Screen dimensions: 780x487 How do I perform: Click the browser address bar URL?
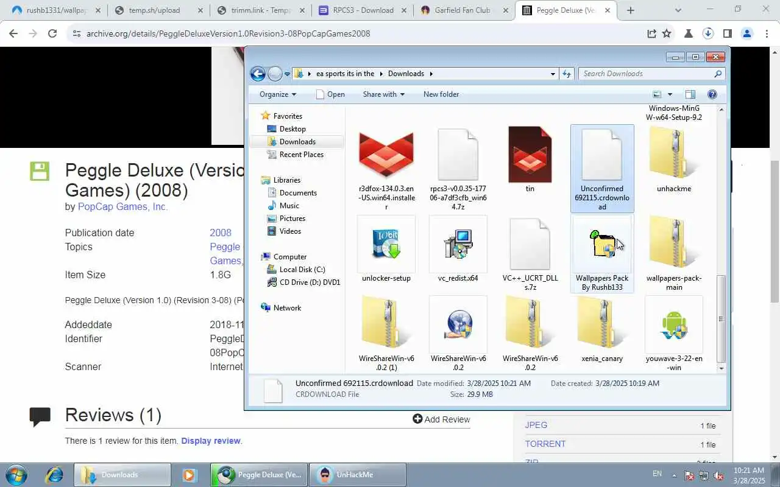(228, 33)
